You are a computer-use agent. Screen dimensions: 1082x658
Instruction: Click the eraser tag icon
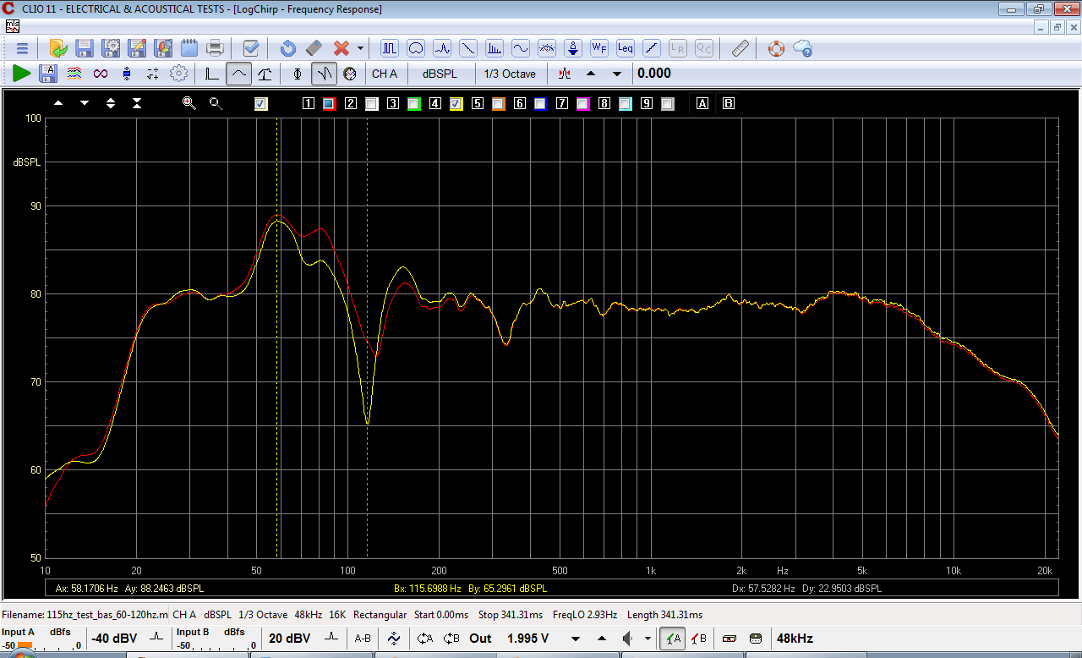coord(314,48)
